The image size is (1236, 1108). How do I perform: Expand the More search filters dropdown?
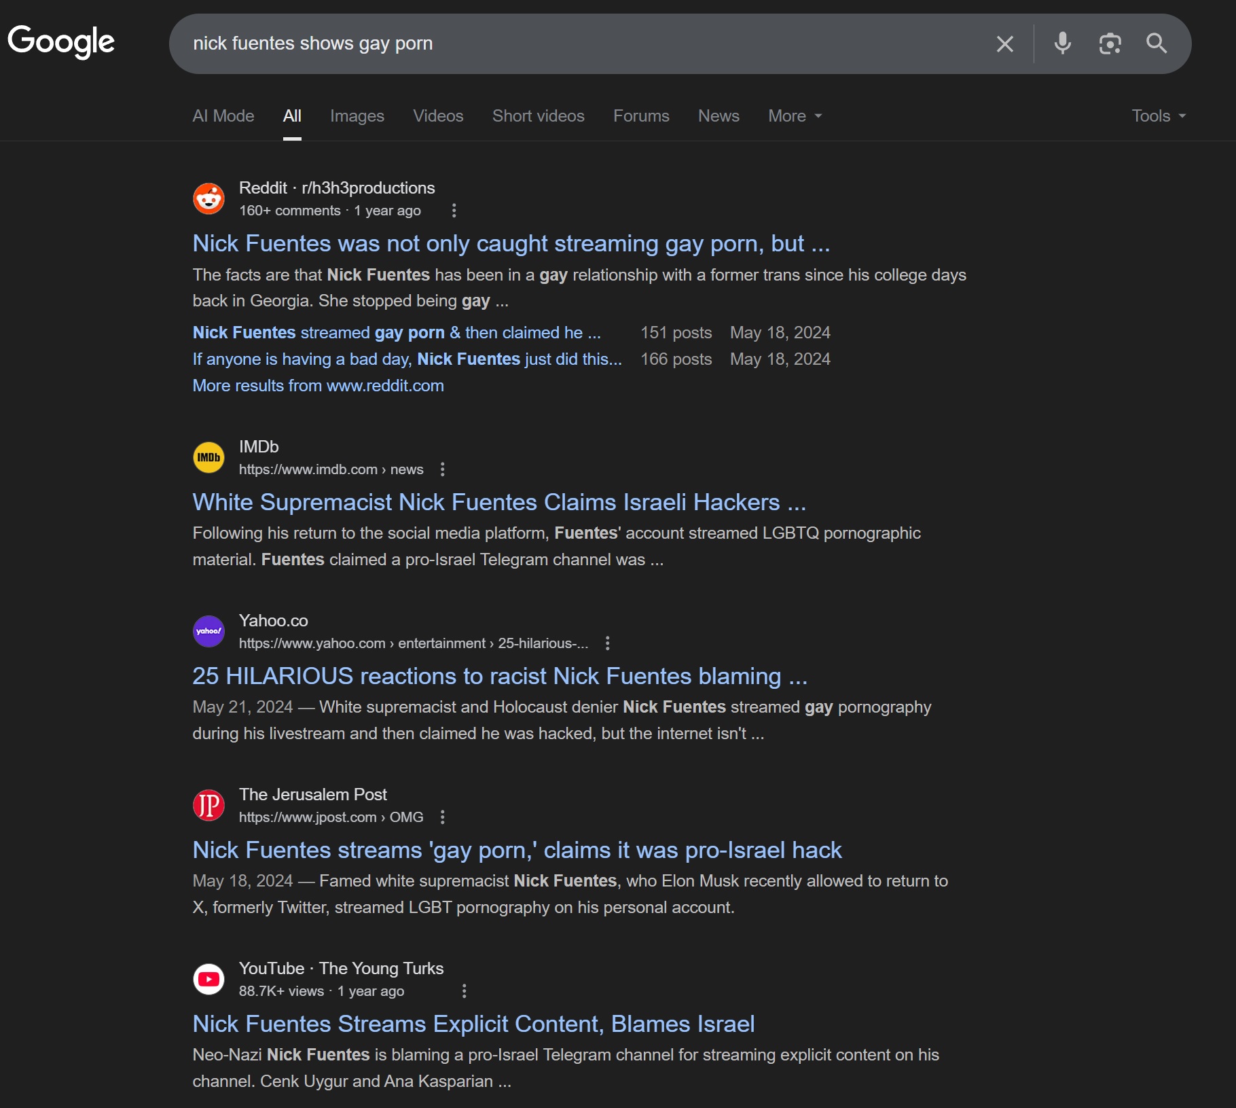pos(795,116)
